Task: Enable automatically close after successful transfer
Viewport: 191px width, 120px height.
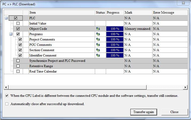Action: [7, 104]
